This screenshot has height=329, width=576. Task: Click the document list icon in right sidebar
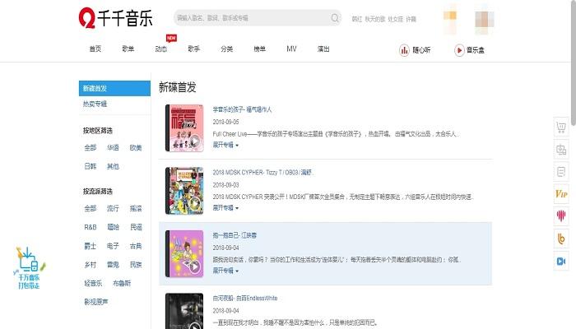[561, 171]
